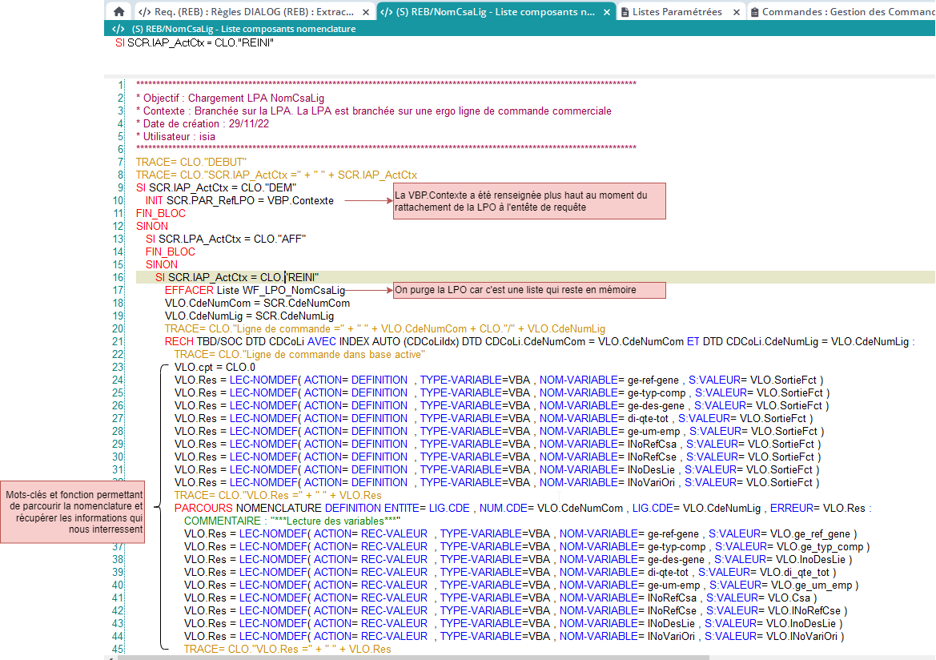Click the clipboard icon on Commandes tab
The image size is (936, 660).
[x=754, y=11]
